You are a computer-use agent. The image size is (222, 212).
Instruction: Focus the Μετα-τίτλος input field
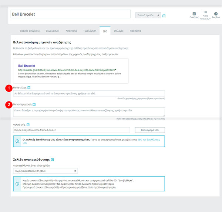(89, 93)
